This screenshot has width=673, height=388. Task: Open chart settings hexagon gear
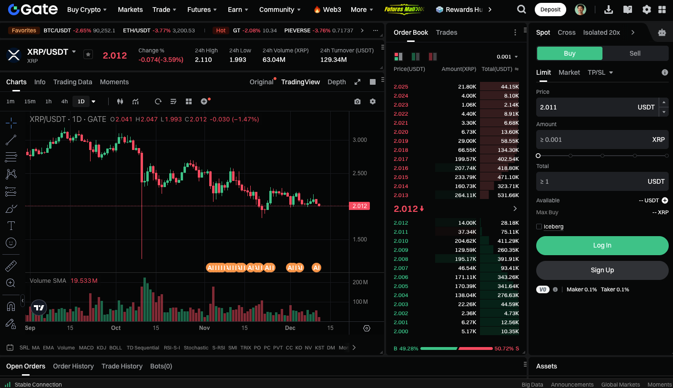click(373, 101)
